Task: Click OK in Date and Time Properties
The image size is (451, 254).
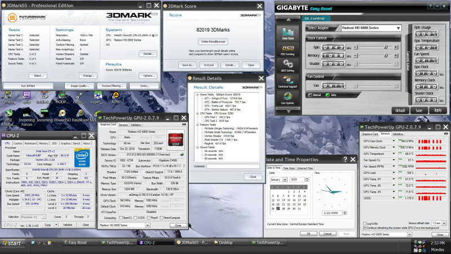Action: pyautogui.click(x=308, y=234)
